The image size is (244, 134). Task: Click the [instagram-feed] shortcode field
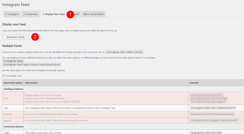(x=16, y=37)
